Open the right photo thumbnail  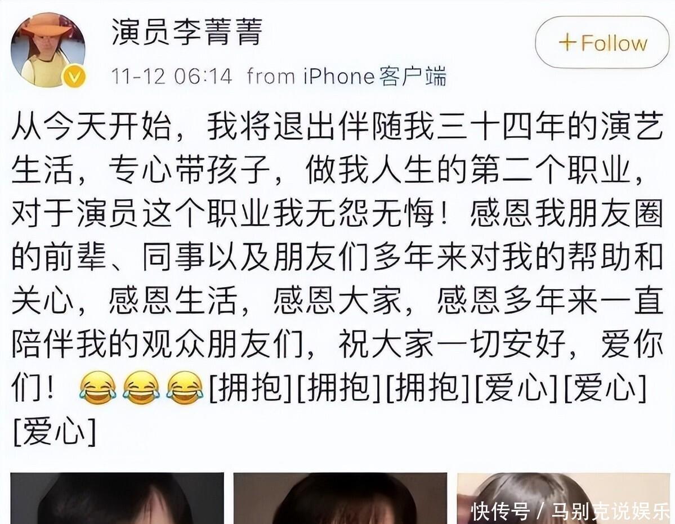[565, 498]
